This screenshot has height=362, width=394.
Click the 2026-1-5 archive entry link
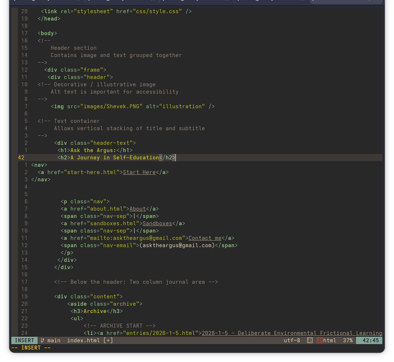tap(291, 333)
